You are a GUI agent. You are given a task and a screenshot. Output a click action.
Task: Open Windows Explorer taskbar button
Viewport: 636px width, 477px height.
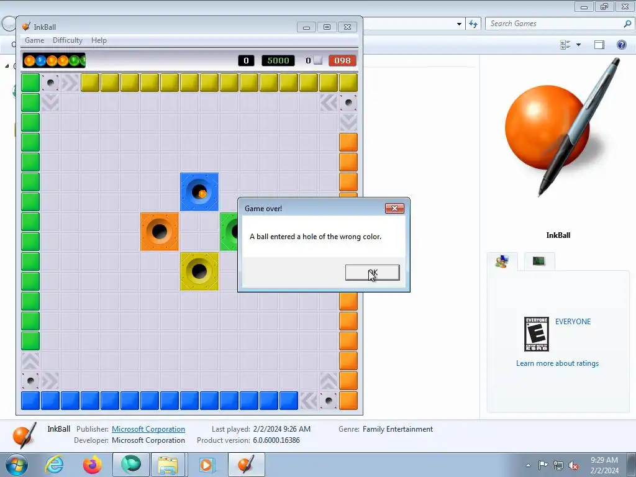coord(168,465)
